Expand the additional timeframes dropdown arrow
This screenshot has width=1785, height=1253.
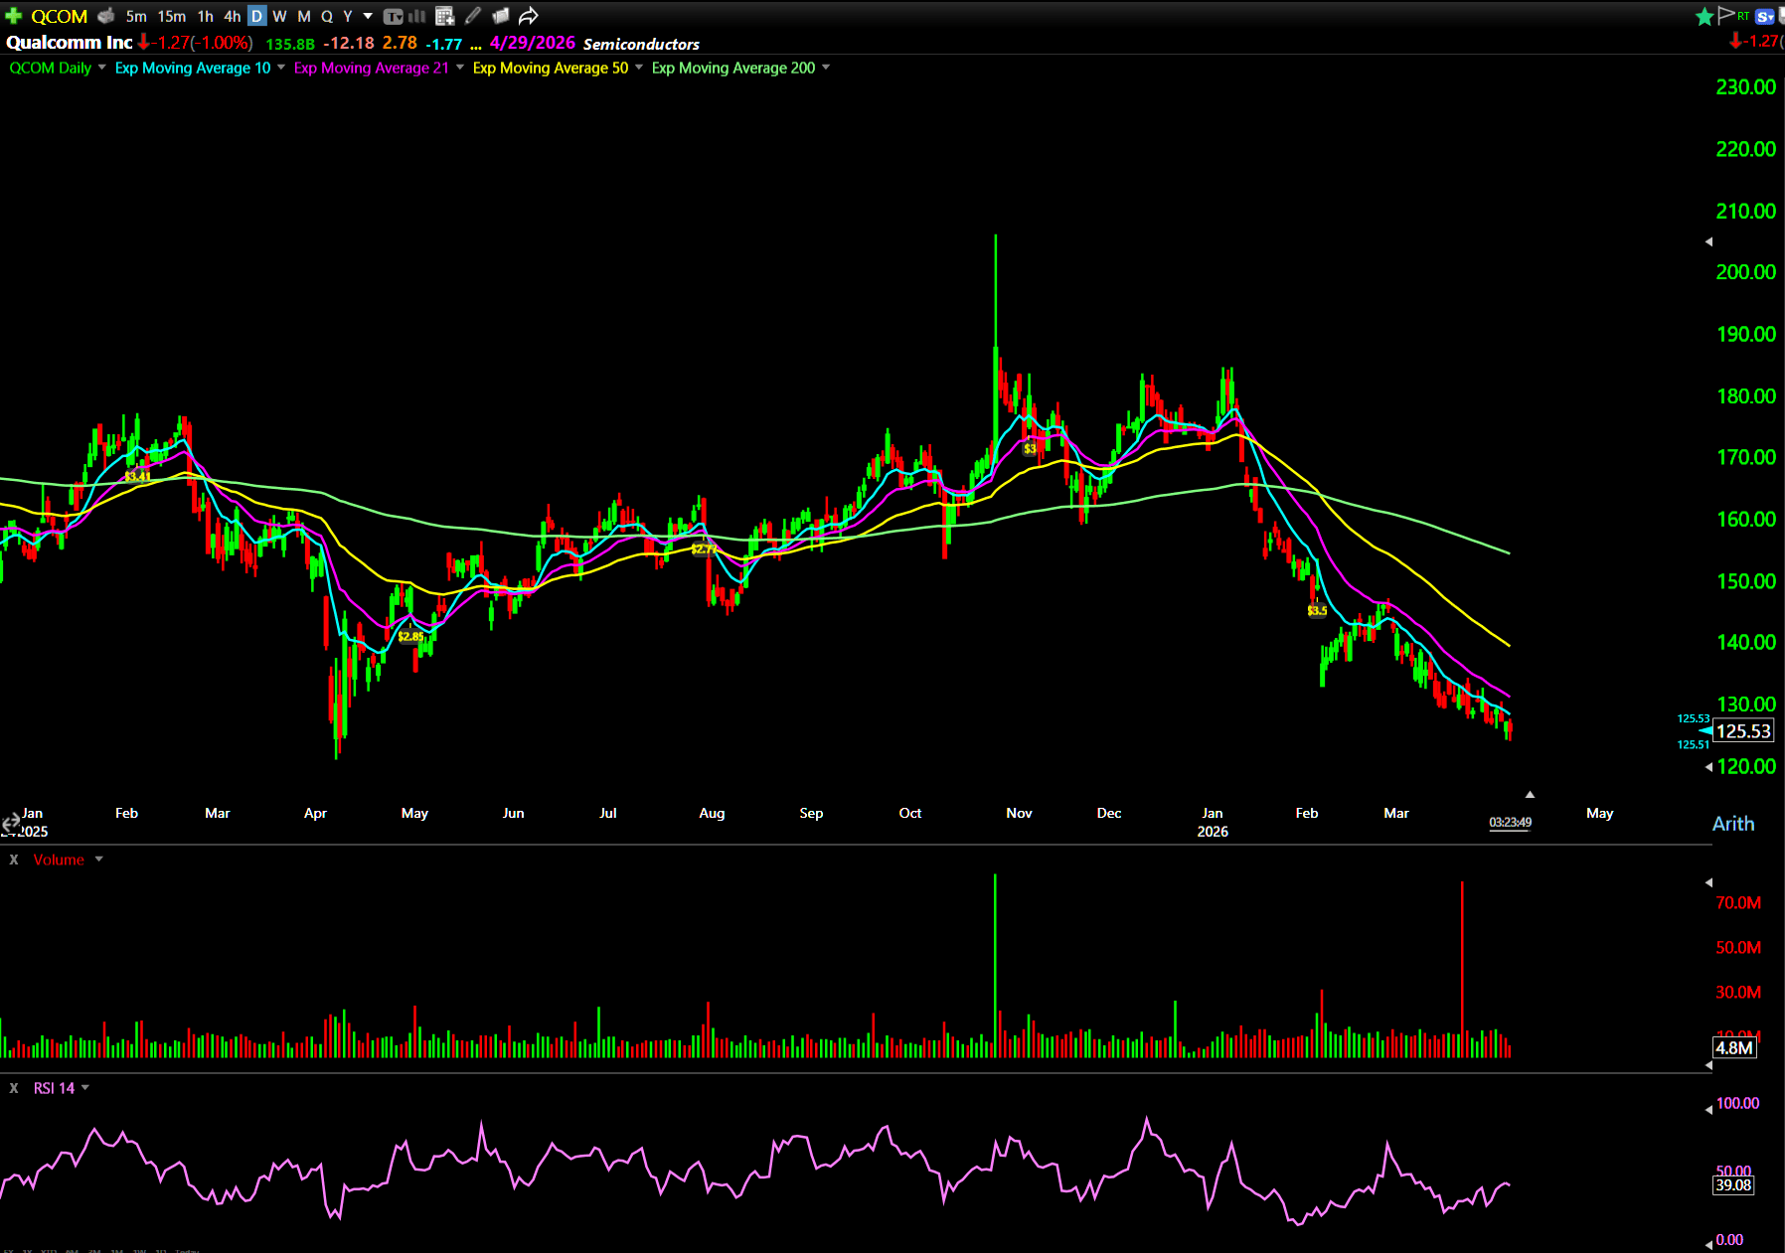368,16
